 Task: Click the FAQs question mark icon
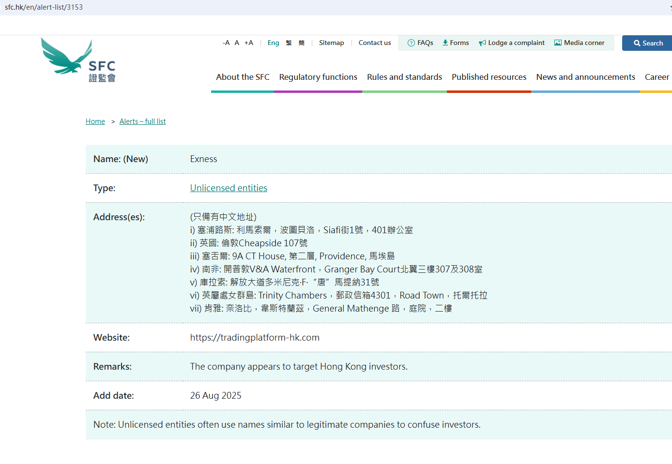(411, 43)
